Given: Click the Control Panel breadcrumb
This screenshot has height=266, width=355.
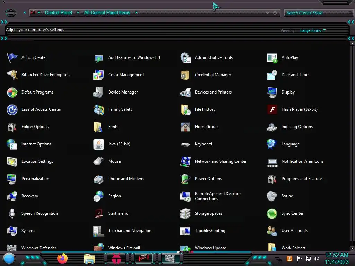Looking at the screenshot, I should (x=58, y=13).
